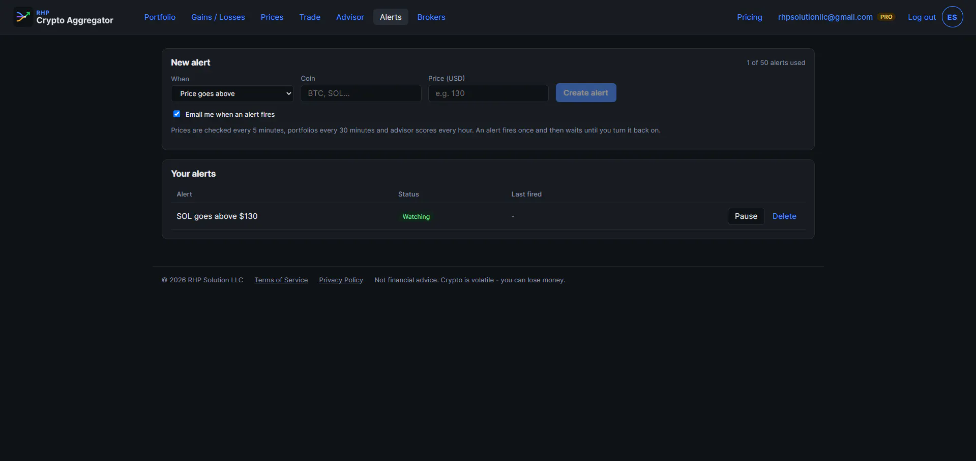976x461 pixels.
Task: Click the RHP Crypto Aggregator logo icon
Action: point(23,17)
